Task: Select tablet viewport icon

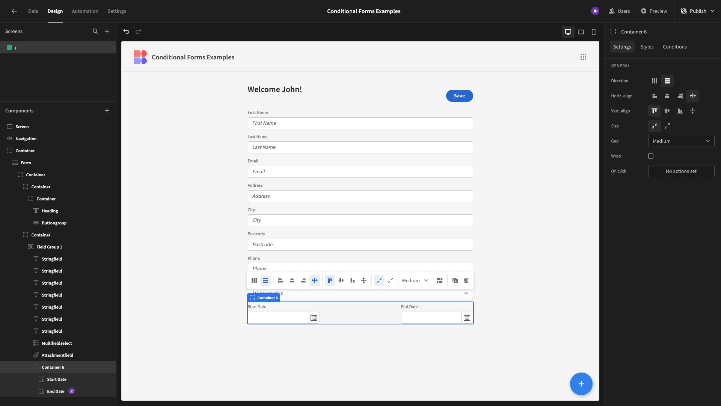Action: coord(581,32)
